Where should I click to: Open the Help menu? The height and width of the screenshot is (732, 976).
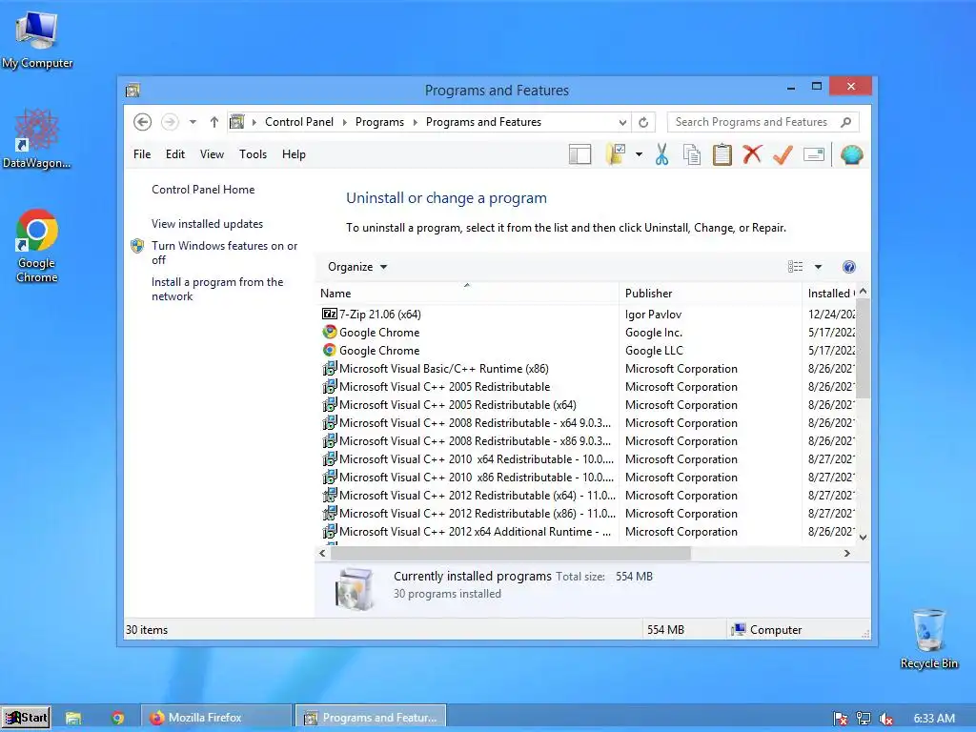click(x=294, y=154)
